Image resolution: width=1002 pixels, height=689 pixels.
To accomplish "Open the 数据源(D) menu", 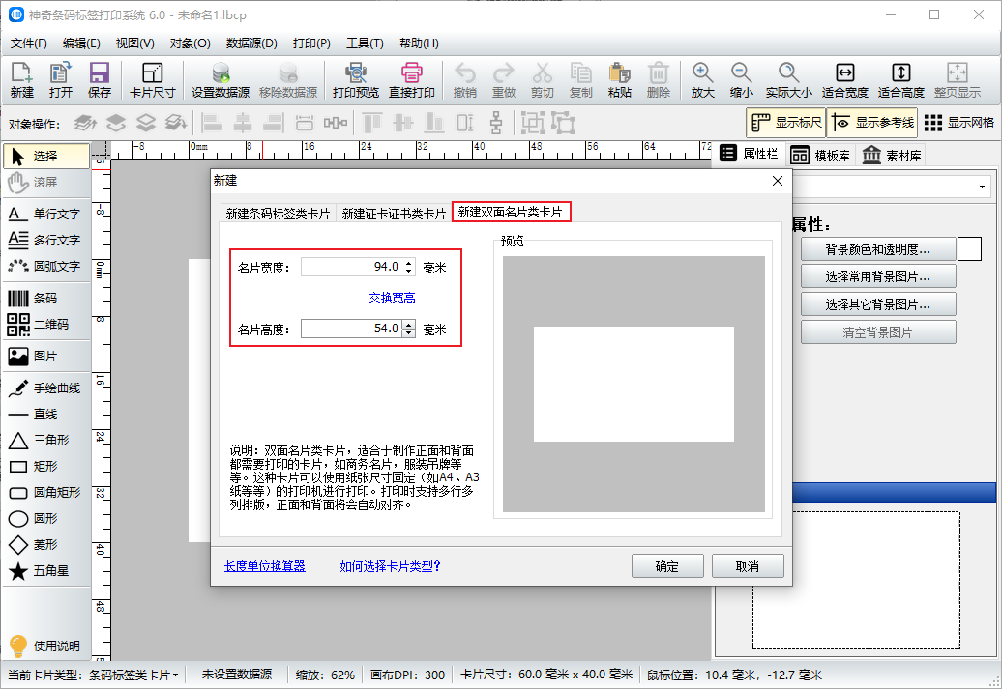I will click(251, 43).
